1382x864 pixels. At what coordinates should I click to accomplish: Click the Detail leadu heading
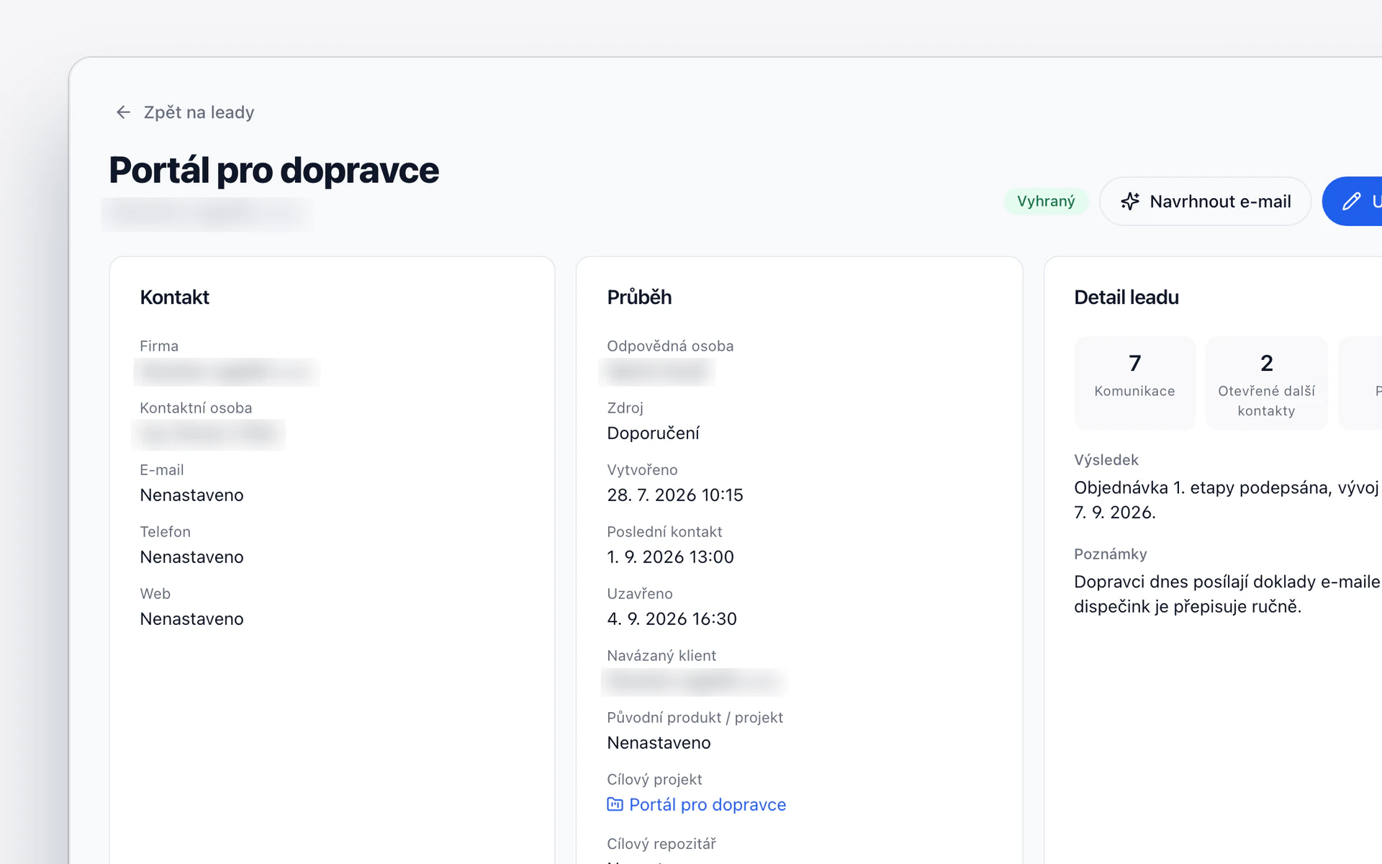(1126, 297)
